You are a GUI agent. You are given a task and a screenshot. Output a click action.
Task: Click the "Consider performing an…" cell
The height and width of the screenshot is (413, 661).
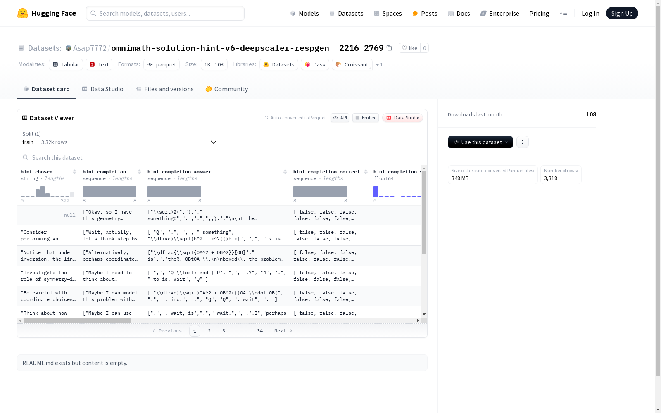coord(48,235)
